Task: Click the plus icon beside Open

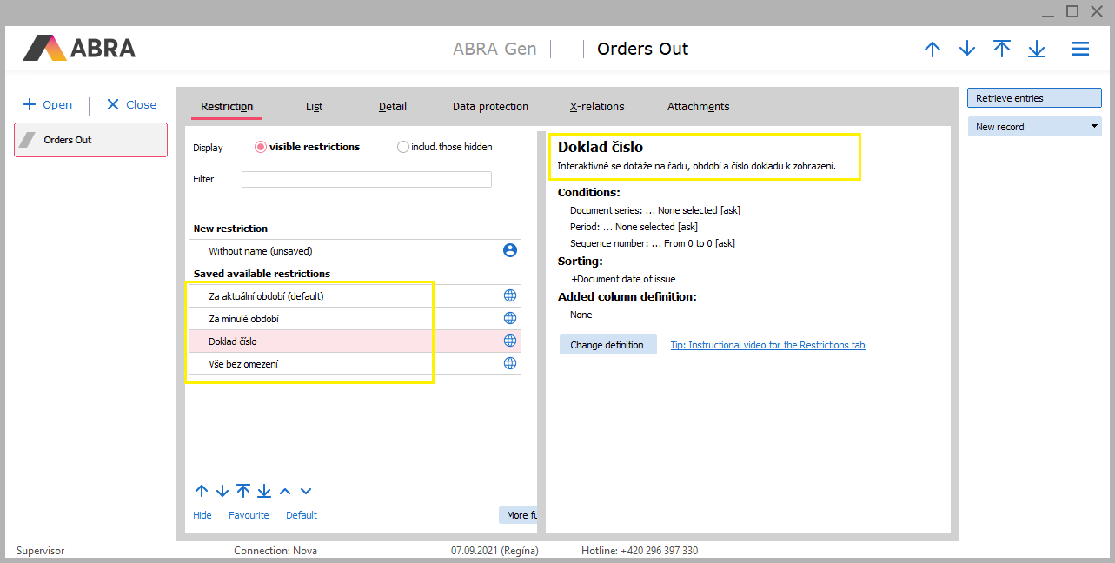Action: point(30,104)
